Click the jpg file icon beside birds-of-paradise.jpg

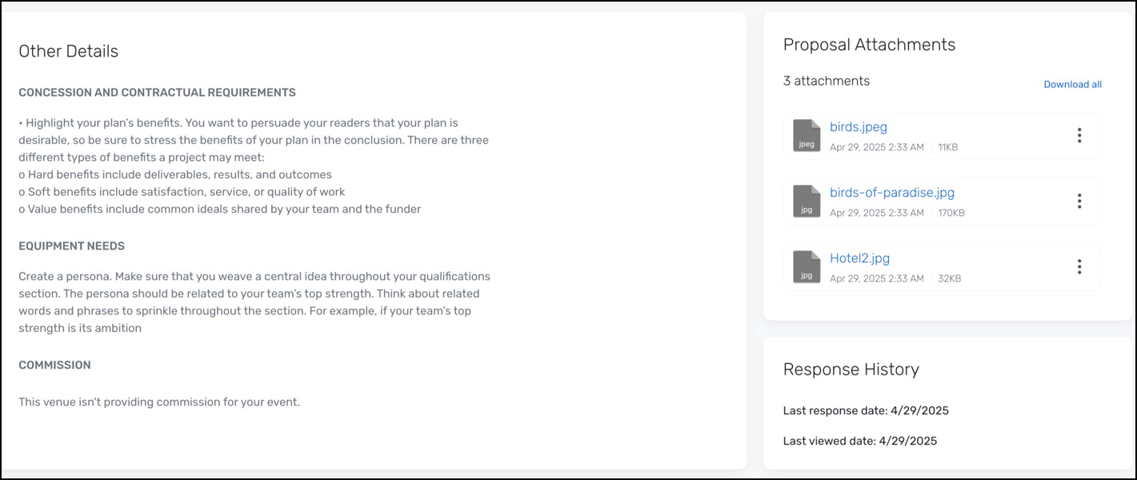807,202
